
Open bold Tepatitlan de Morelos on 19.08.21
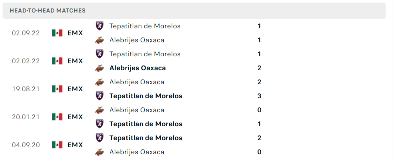tap(146, 96)
